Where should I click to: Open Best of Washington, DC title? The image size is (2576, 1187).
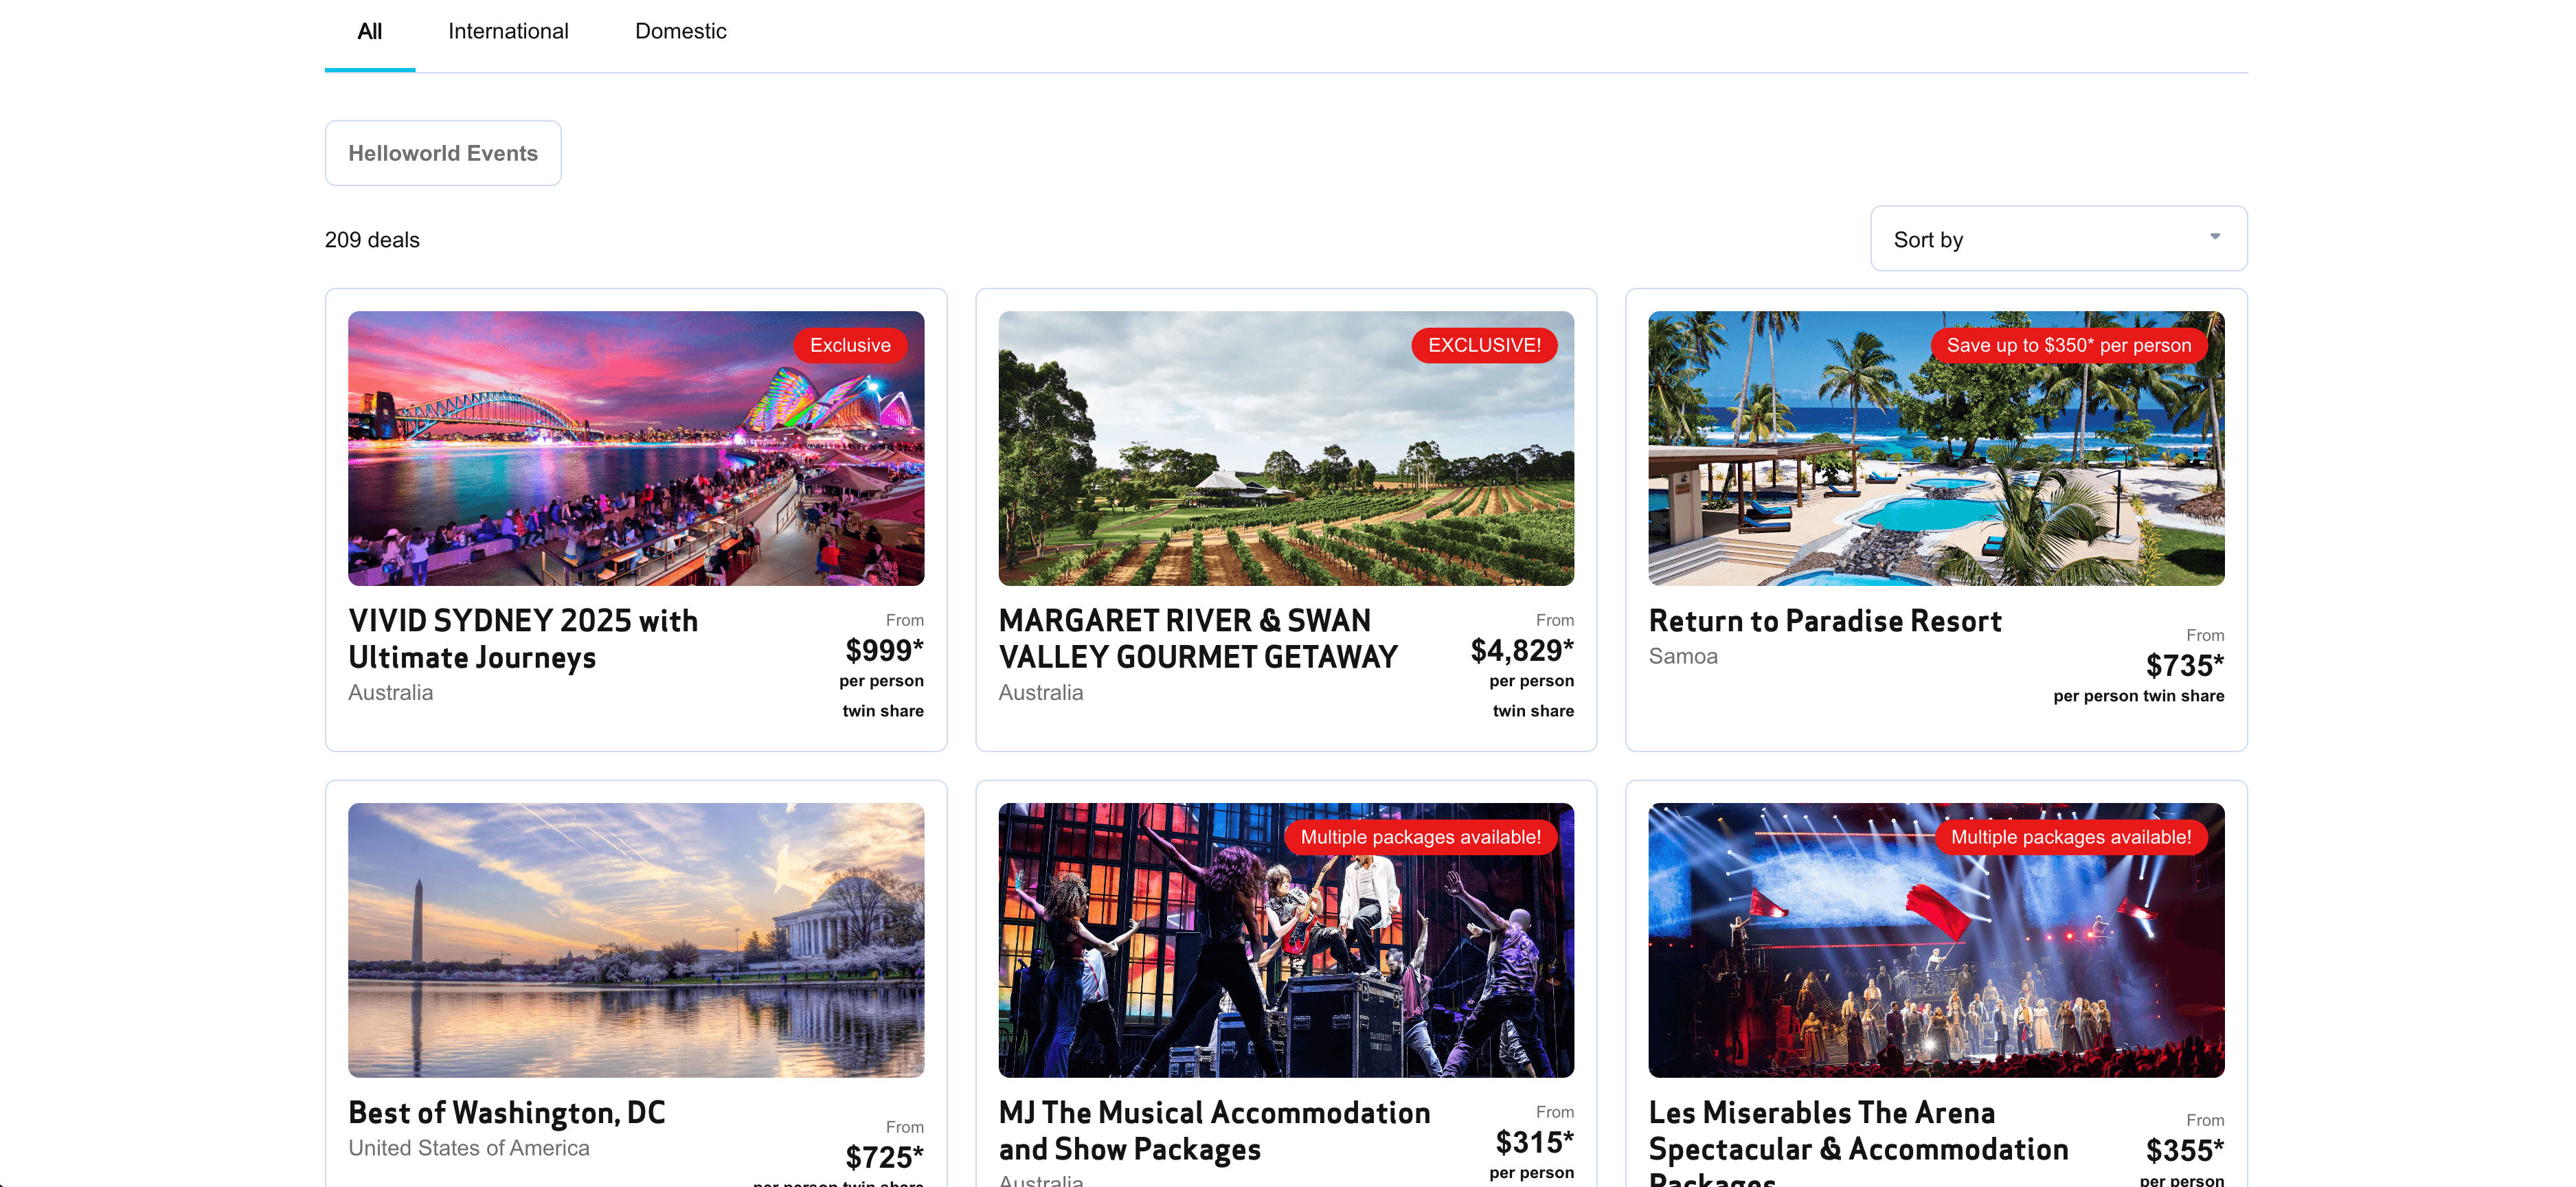[506, 1112]
